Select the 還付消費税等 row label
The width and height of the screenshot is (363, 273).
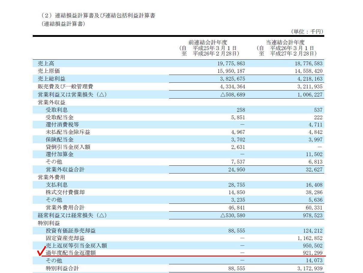[62, 125]
